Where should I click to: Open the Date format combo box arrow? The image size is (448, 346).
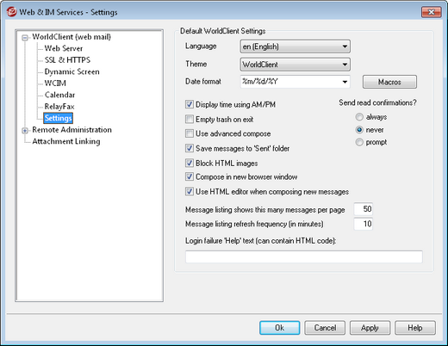345,82
